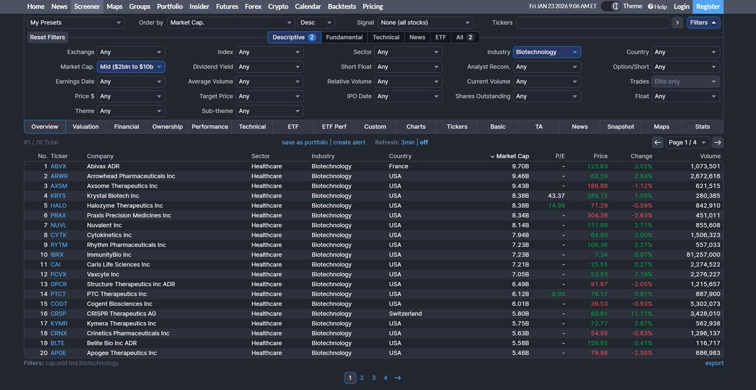
Task: Click Market Cap column sort header
Action: coord(512,156)
